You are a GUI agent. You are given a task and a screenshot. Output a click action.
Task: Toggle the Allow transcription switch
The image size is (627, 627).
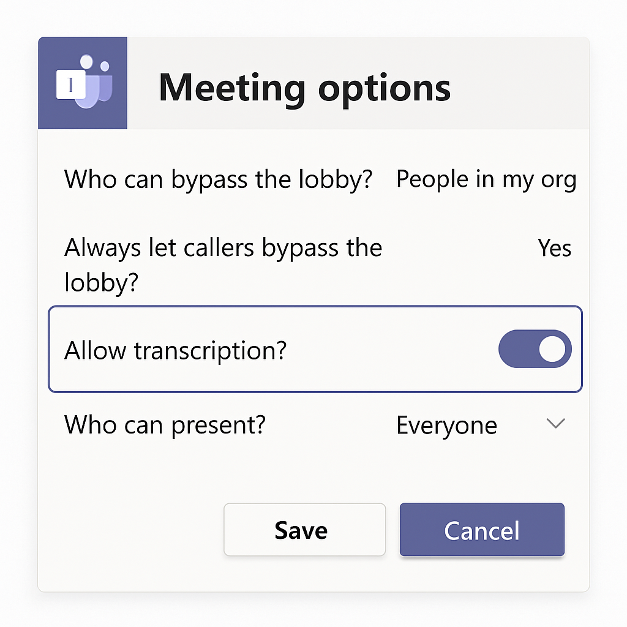(x=535, y=349)
